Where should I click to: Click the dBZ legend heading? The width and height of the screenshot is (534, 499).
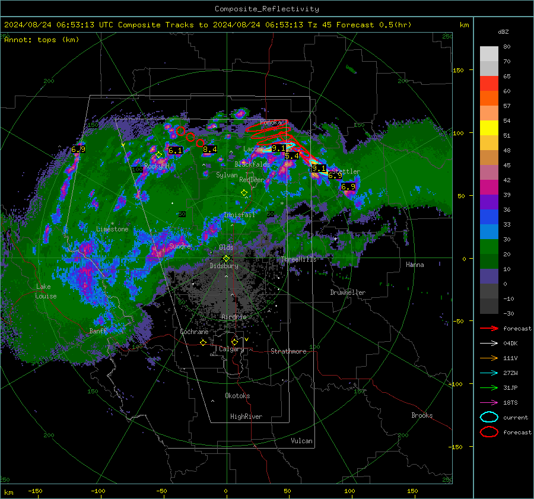click(x=503, y=31)
